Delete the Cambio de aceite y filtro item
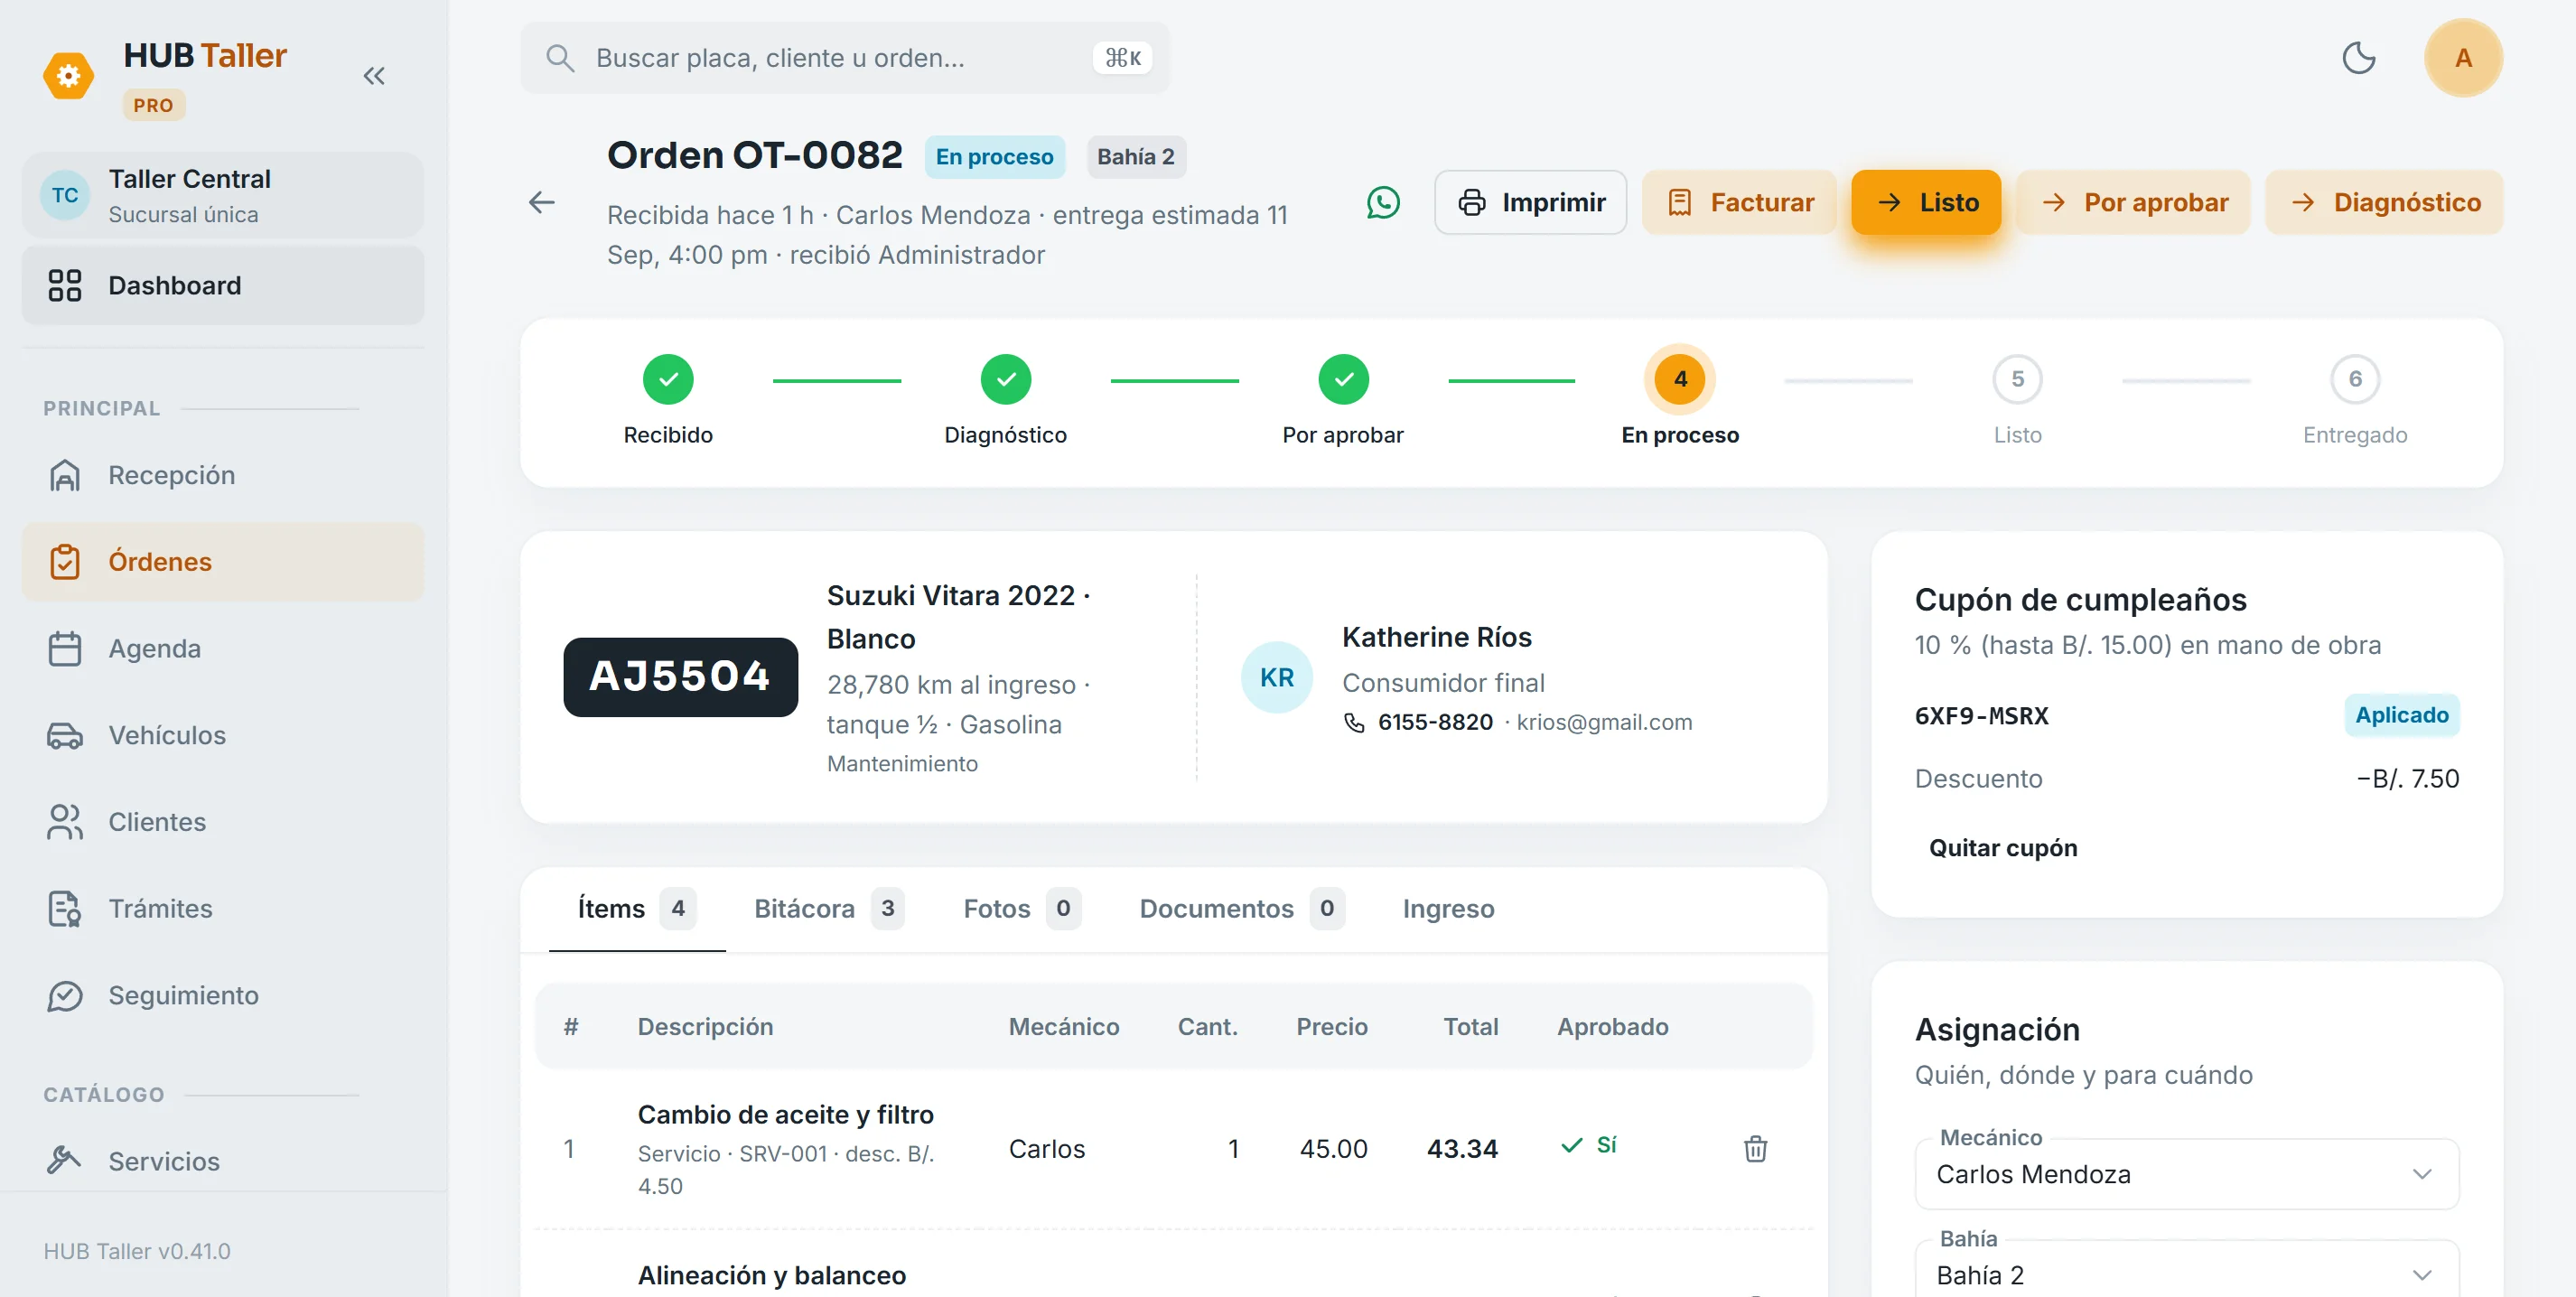This screenshot has width=2576, height=1297. click(1756, 1149)
